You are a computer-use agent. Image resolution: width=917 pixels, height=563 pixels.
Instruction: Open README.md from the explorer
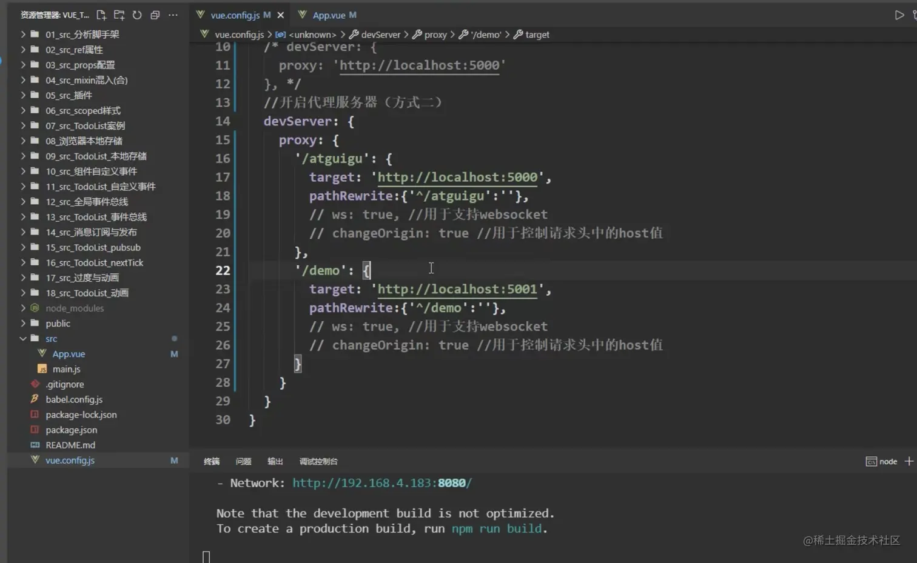point(70,445)
